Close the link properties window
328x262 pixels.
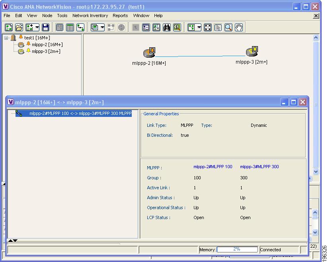303,102
